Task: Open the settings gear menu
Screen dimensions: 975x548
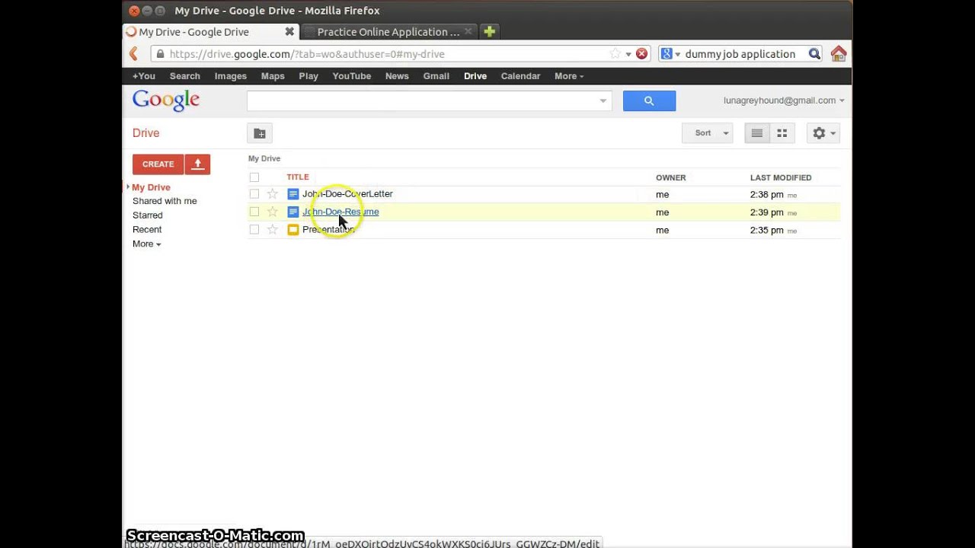Action: coord(823,133)
